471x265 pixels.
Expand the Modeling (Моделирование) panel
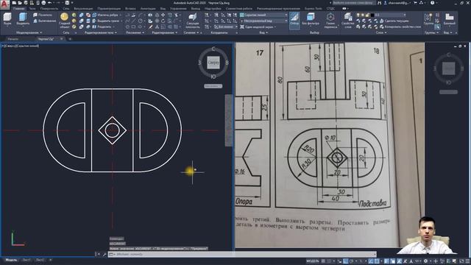point(29,32)
